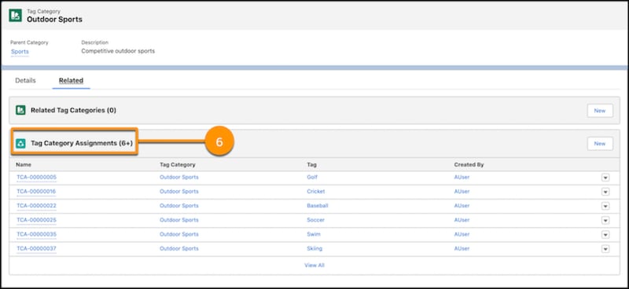The width and height of the screenshot is (629, 289).
Task: Open the Golf tag link
Action: [312, 177]
